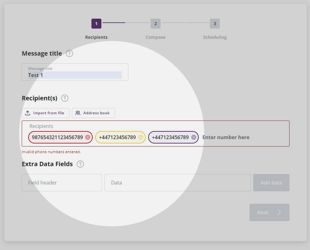Remove the yellow +447123456789 recipient chip

point(141,137)
